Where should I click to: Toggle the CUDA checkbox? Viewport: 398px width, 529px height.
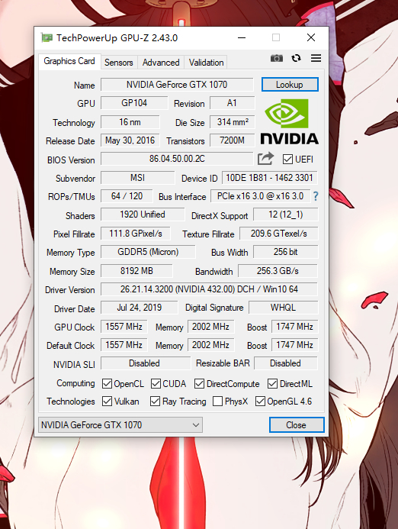click(x=156, y=384)
